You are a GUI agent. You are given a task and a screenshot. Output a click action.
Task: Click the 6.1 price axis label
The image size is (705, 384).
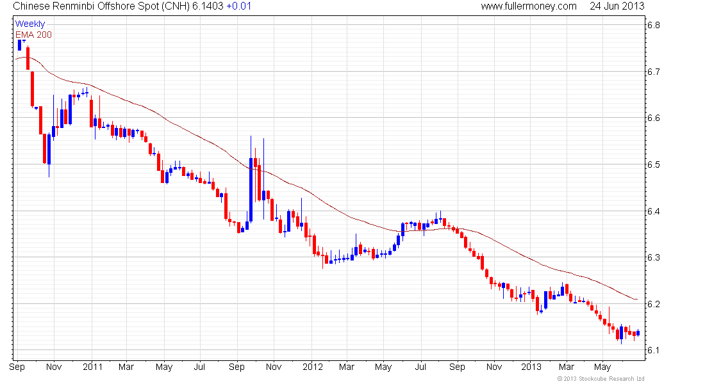point(653,350)
